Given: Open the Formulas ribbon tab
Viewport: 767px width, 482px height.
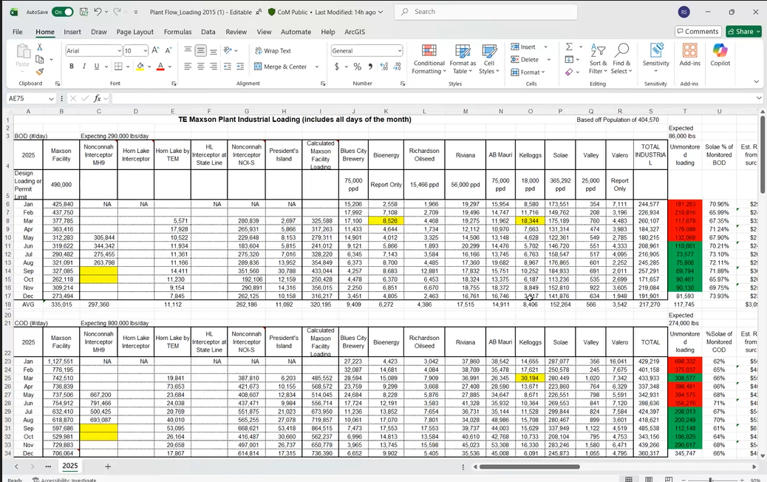Looking at the screenshot, I should coord(177,32).
